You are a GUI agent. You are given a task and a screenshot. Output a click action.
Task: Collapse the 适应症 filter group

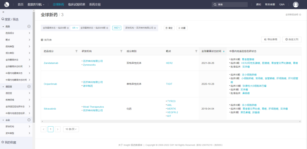[29, 86]
